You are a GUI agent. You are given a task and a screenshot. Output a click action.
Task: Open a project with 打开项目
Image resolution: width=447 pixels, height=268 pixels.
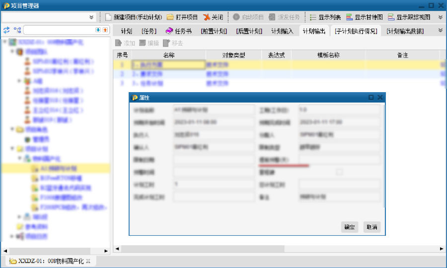point(170,17)
